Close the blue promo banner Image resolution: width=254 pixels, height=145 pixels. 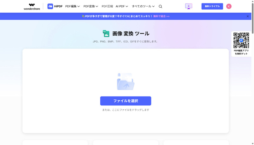[x=248, y=16]
